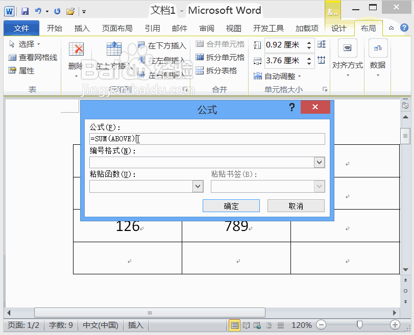
Task: Switch to web layout view icon
Action: coord(257,325)
